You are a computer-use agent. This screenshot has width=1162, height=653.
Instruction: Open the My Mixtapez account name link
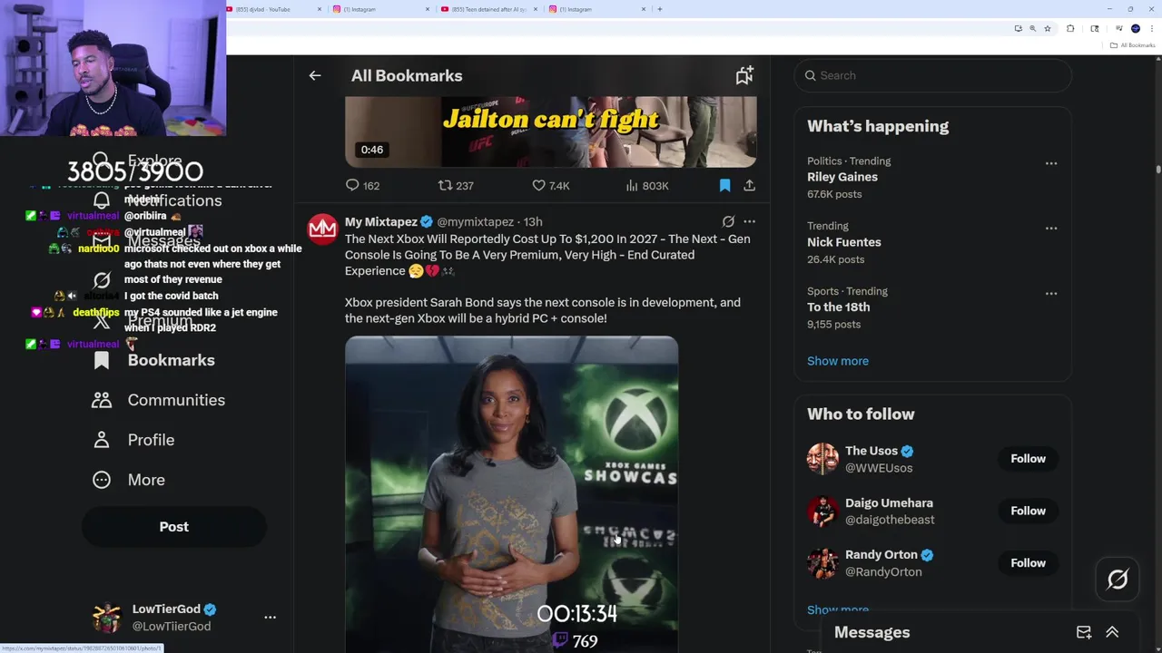tap(381, 221)
